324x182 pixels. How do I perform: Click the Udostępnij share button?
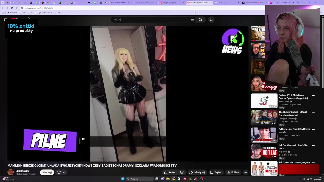pos(197,172)
